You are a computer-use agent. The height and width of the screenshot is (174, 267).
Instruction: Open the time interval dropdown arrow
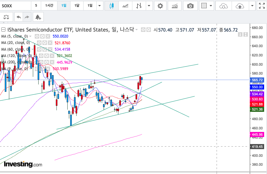click(100, 6)
